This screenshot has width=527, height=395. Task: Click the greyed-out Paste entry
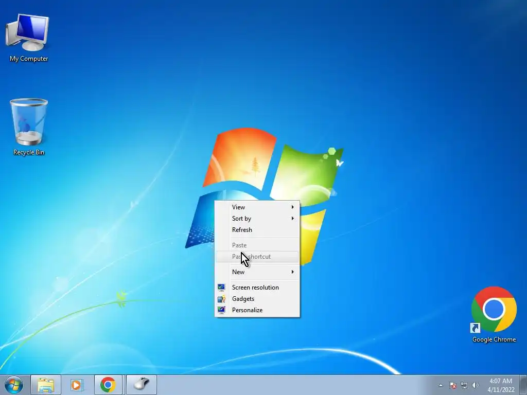click(257, 245)
